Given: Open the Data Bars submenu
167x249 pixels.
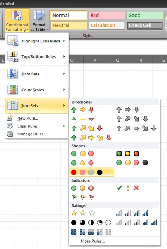Looking at the screenshot, I should coord(37,74).
